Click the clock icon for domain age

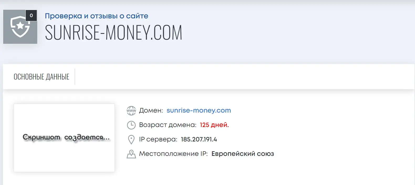[x=131, y=125]
